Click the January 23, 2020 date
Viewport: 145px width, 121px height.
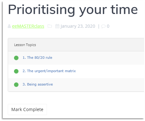tap(78, 26)
